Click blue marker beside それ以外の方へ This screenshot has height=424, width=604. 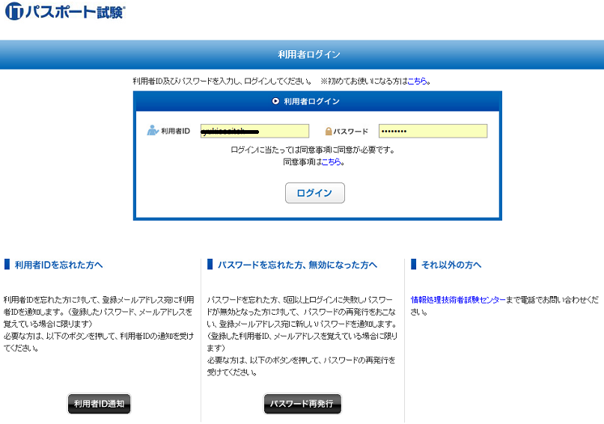414,265
